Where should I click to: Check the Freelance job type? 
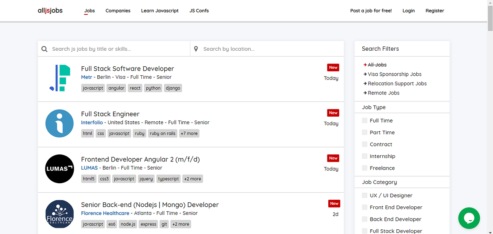pyautogui.click(x=365, y=168)
